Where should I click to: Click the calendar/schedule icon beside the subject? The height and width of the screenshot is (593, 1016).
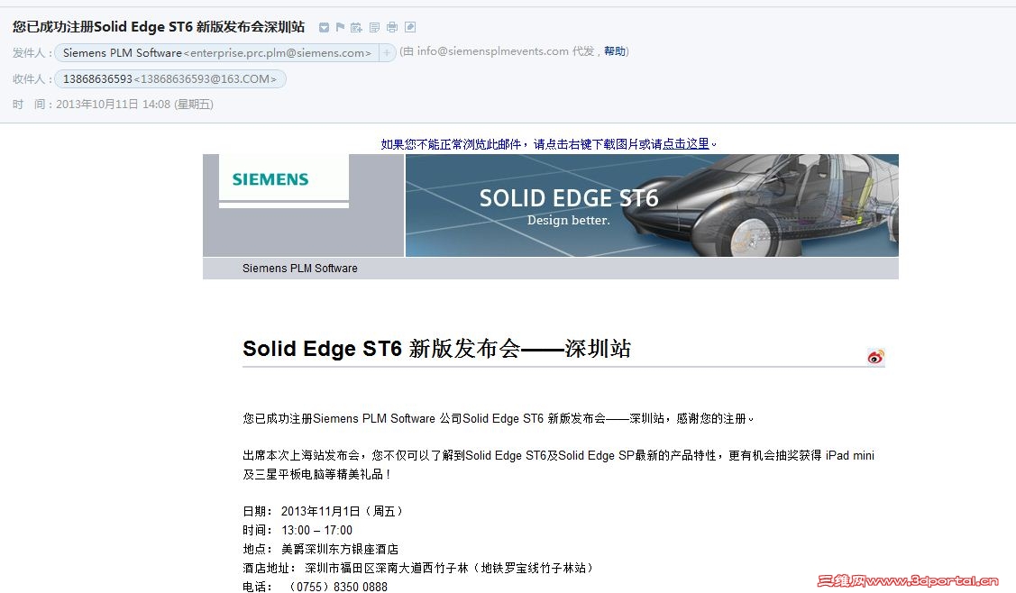coord(356,27)
